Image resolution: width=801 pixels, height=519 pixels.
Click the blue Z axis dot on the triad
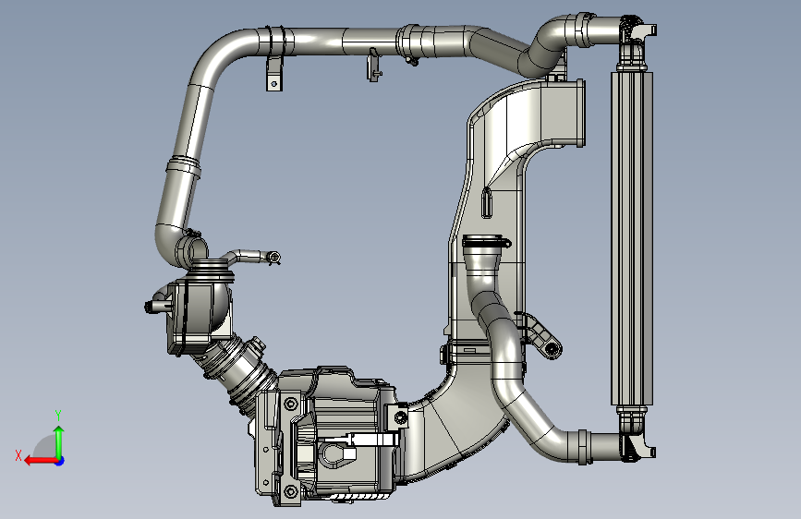60,461
